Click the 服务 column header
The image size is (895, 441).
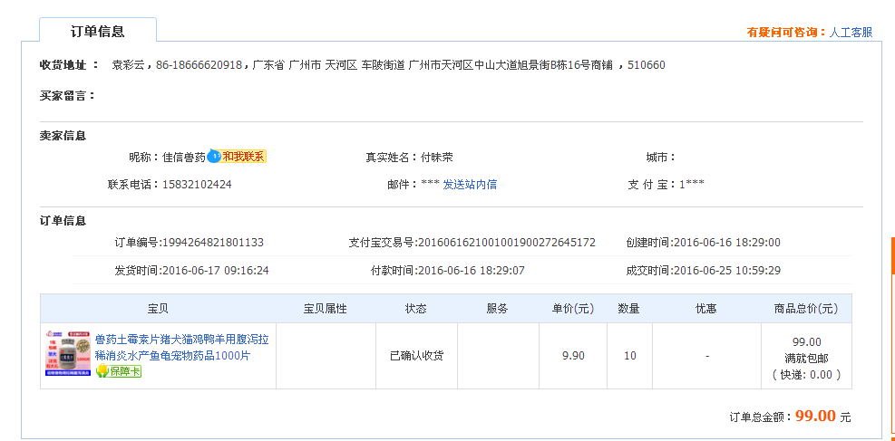point(498,309)
